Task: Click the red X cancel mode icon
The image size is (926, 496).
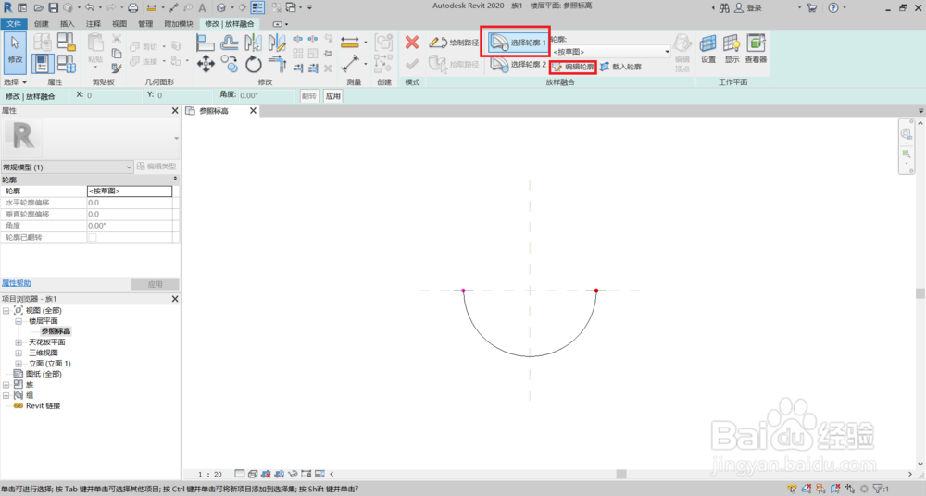Action: (x=412, y=43)
